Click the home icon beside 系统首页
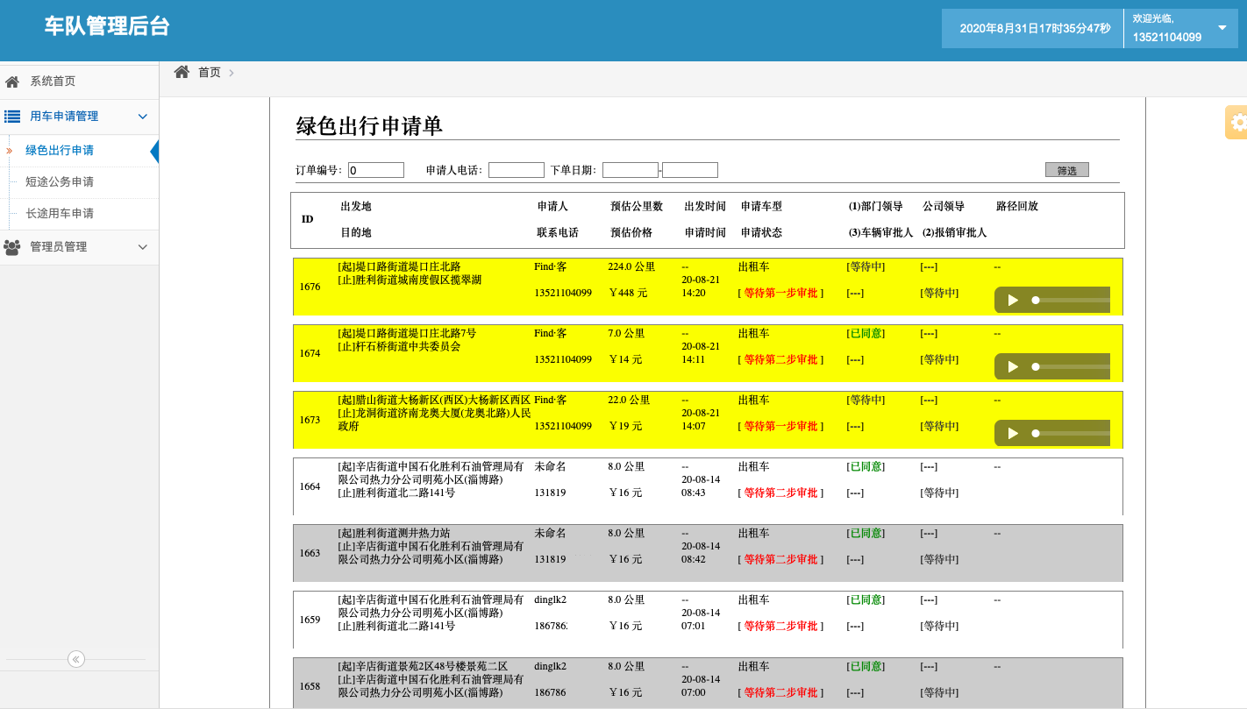1247x709 pixels. click(x=12, y=81)
